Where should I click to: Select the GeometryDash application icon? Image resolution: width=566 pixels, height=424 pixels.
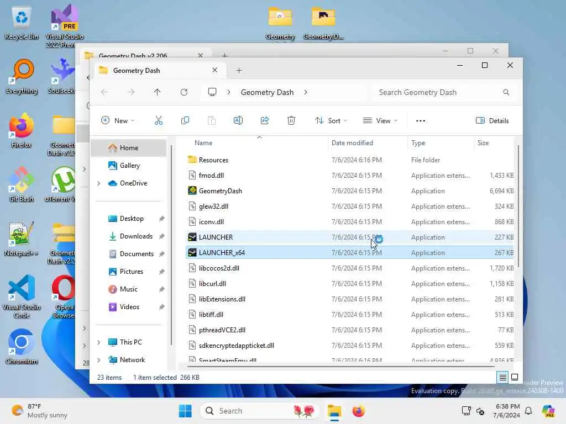pyautogui.click(x=192, y=190)
